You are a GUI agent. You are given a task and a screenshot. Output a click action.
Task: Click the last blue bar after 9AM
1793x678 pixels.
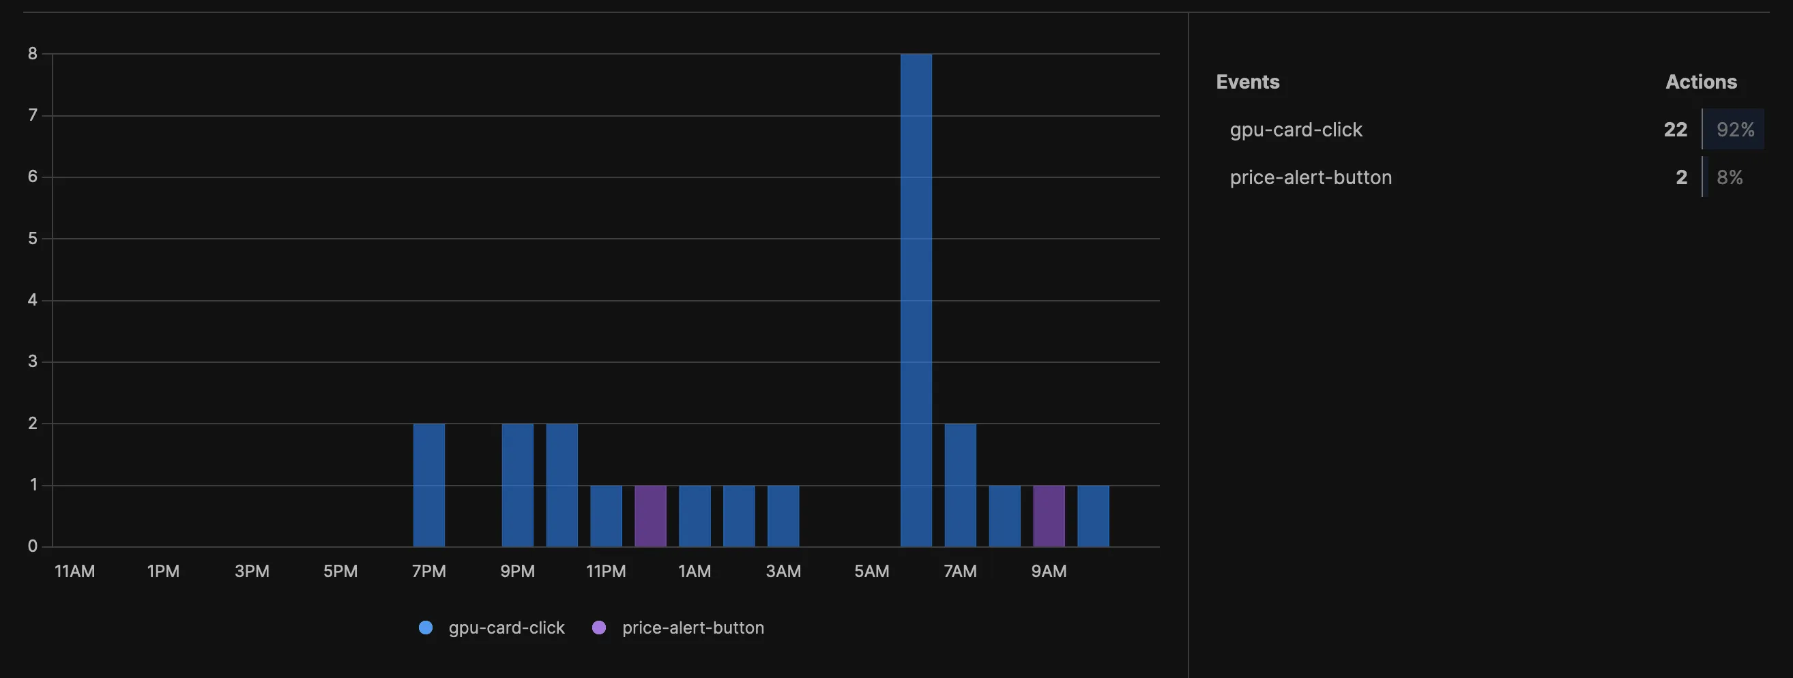1093,516
